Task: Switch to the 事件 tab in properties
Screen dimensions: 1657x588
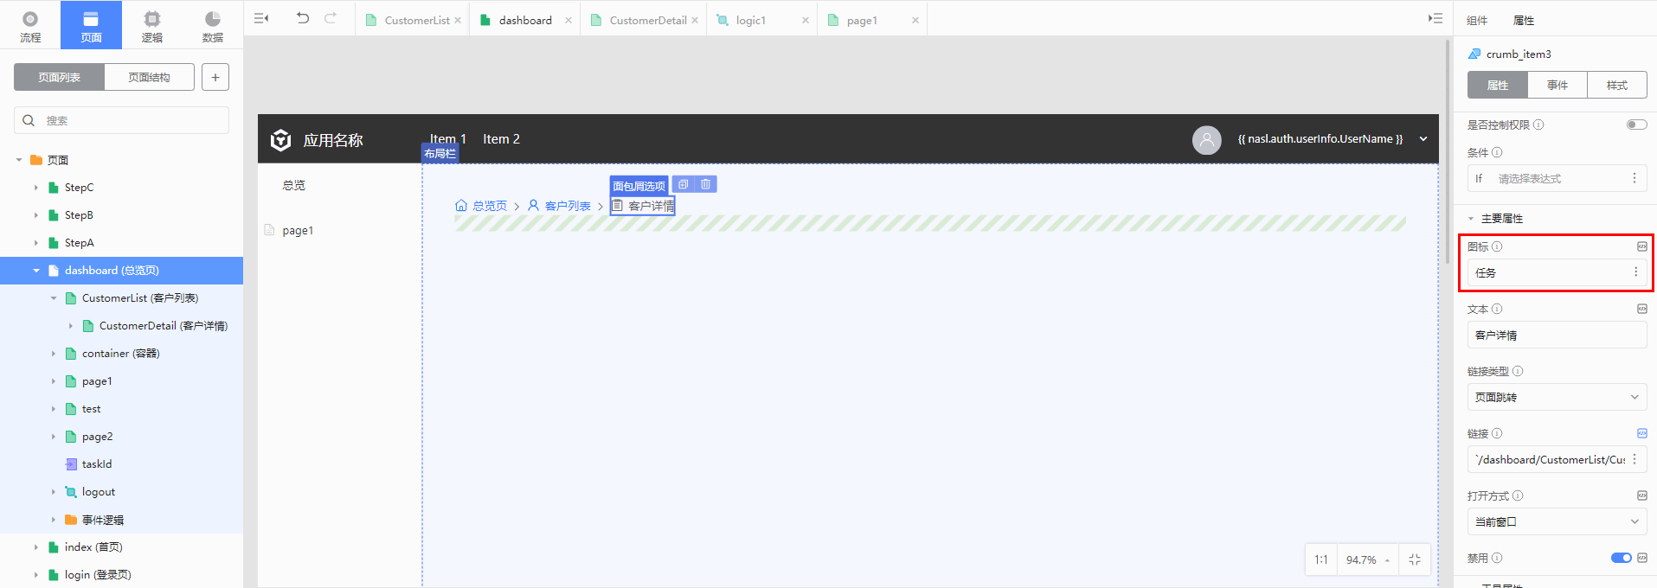Action: 1557,85
